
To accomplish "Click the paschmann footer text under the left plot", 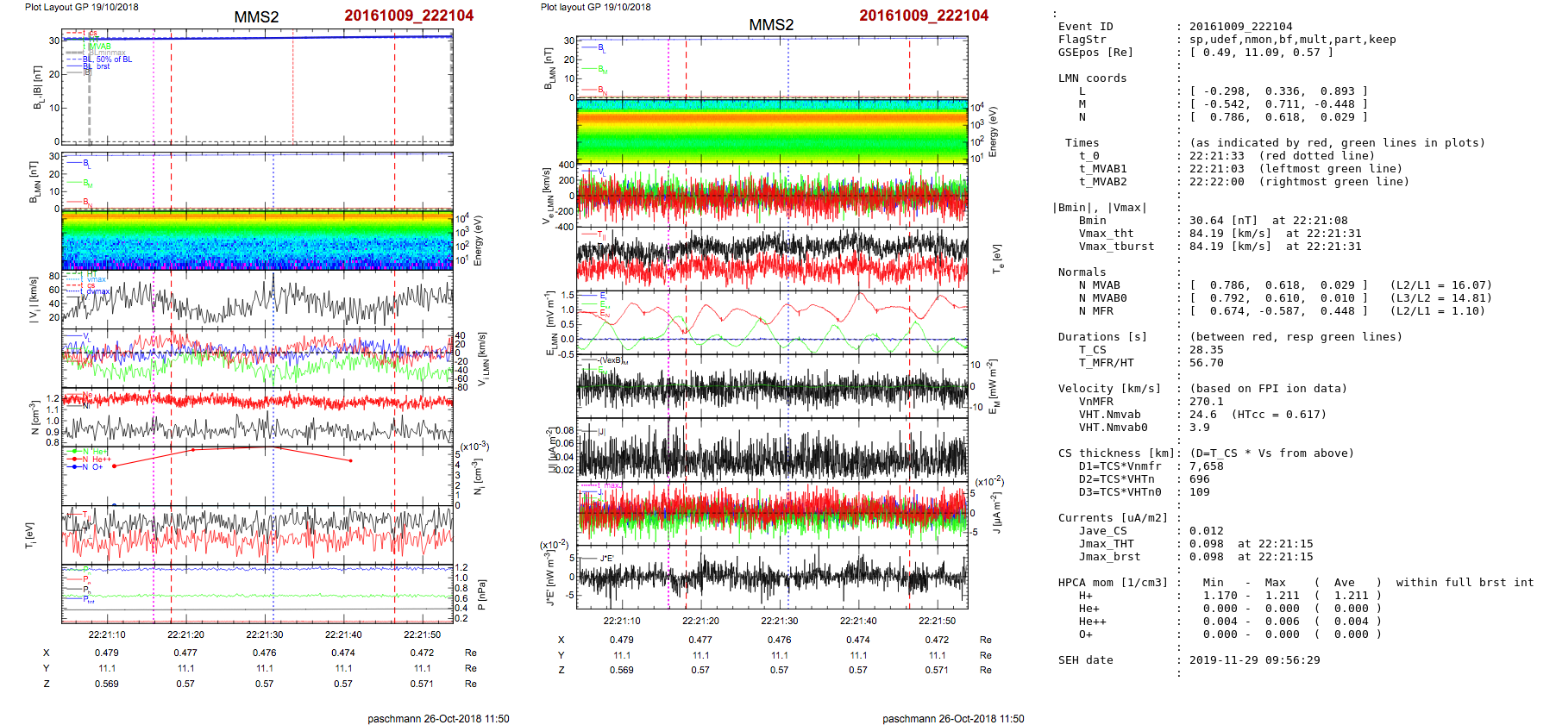I will [x=438, y=719].
